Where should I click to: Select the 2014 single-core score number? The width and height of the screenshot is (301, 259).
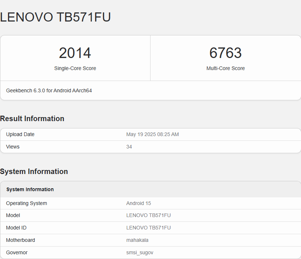(75, 53)
